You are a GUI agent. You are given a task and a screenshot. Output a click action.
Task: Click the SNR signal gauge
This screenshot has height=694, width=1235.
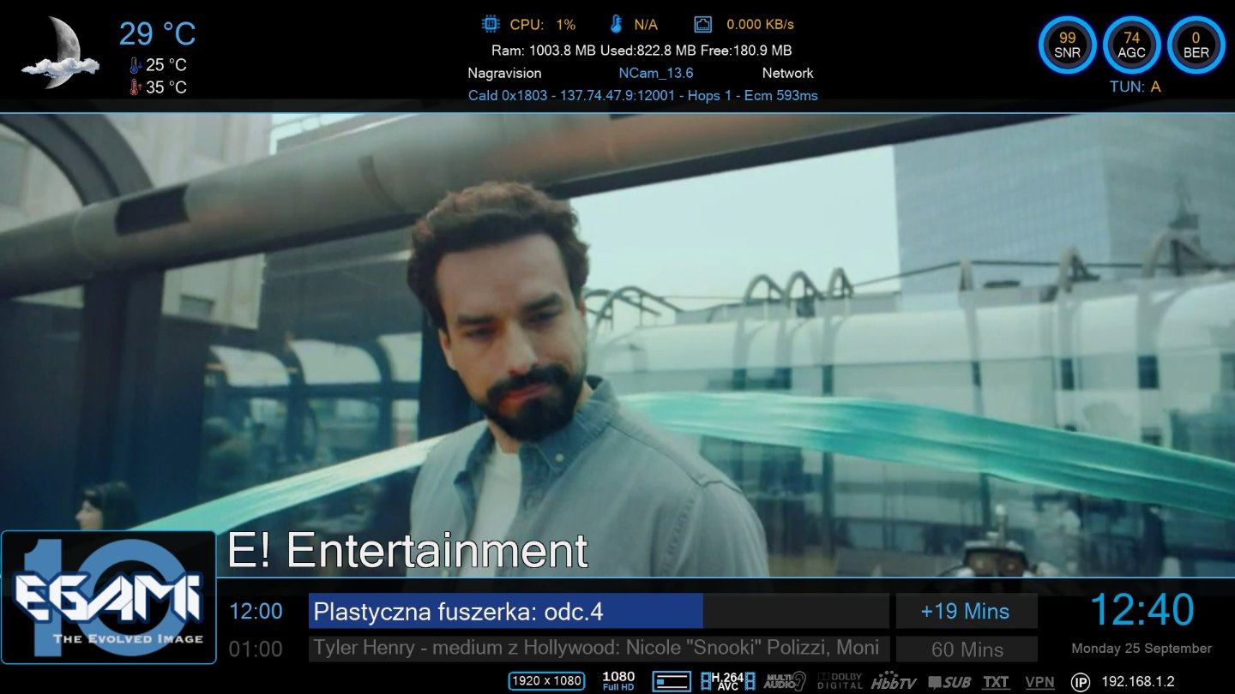pos(1067,45)
